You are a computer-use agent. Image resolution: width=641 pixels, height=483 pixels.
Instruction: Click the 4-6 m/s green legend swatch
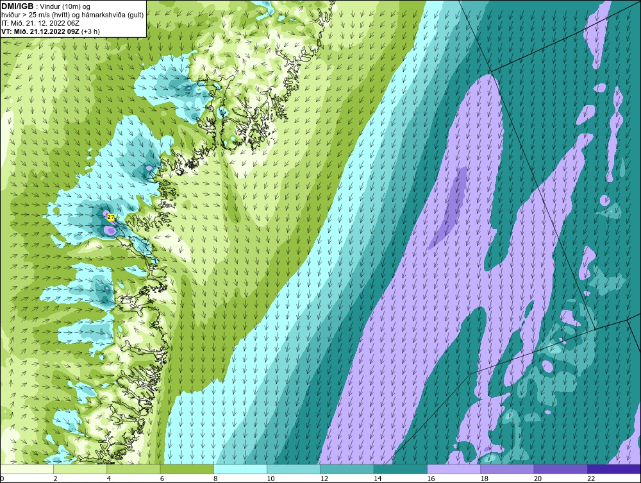[x=134, y=469]
